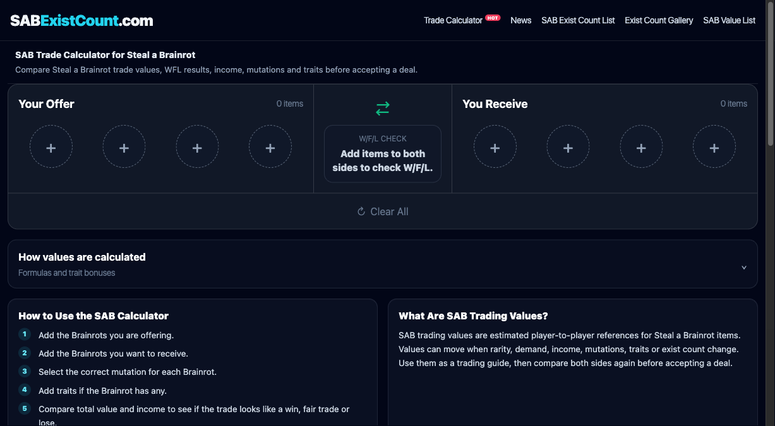Click the SAB Trade Calculator page title
Image resolution: width=775 pixels, height=426 pixels.
[x=105, y=55]
